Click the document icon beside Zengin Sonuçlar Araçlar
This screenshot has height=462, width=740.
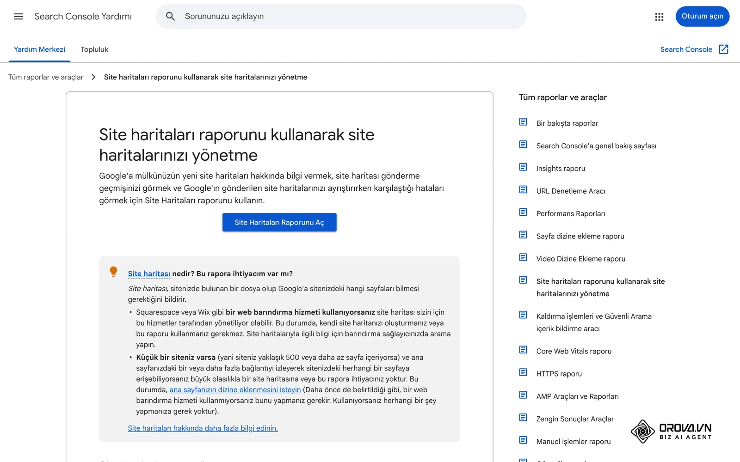[x=523, y=418]
